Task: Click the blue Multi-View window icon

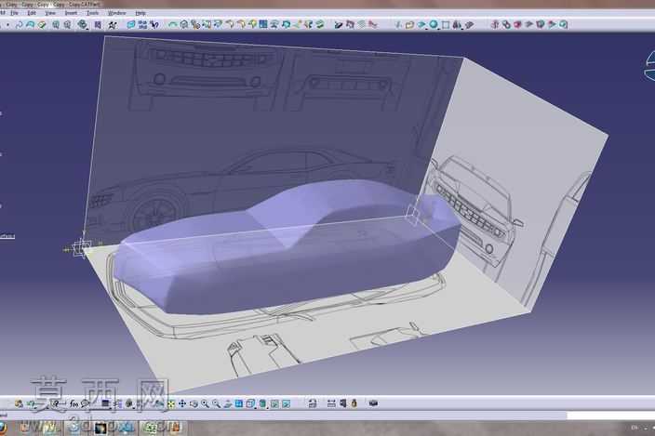Action: 238,403
